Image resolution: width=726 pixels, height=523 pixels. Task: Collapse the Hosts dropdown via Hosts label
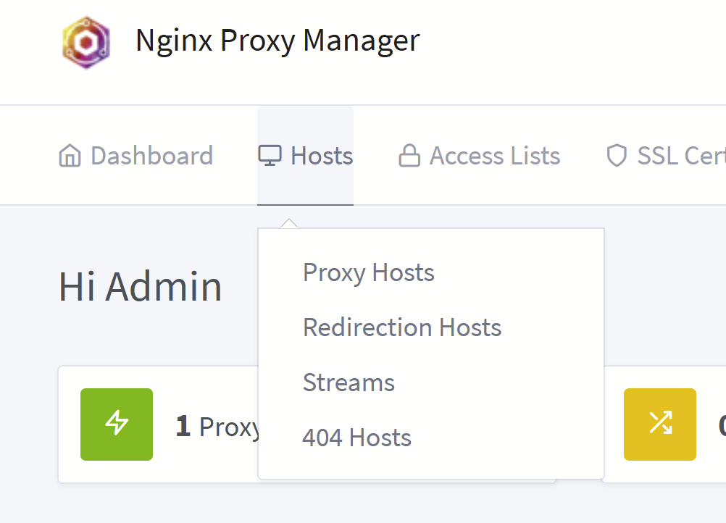[322, 156]
